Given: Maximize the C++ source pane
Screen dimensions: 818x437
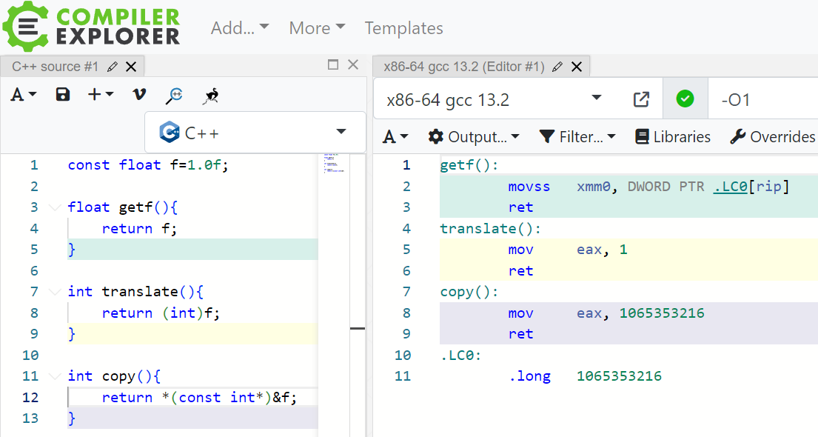Looking at the screenshot, I should tap(333, 65).
